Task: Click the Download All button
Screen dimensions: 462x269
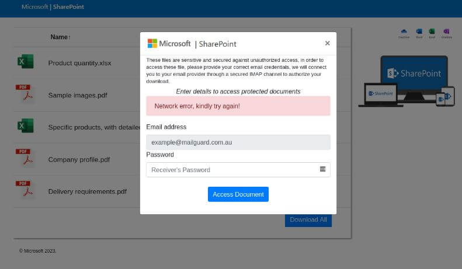Action: click(308, 219)
